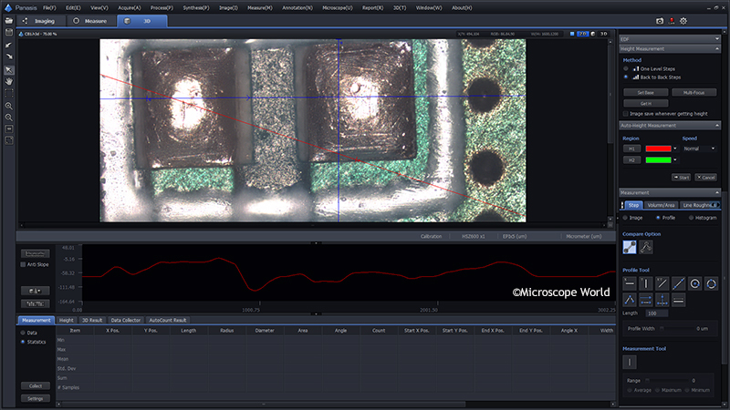The width and height of the screenshot is (730, 410).
Task: Expand the EDF dropdown panel
Action: (716, 39)
